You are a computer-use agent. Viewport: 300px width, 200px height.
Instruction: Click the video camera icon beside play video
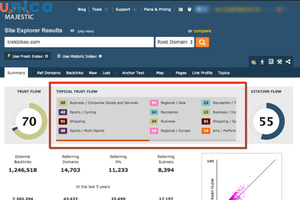(72, 30)
